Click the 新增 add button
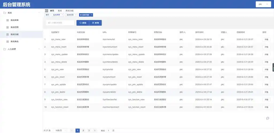 tap(95, 23)
